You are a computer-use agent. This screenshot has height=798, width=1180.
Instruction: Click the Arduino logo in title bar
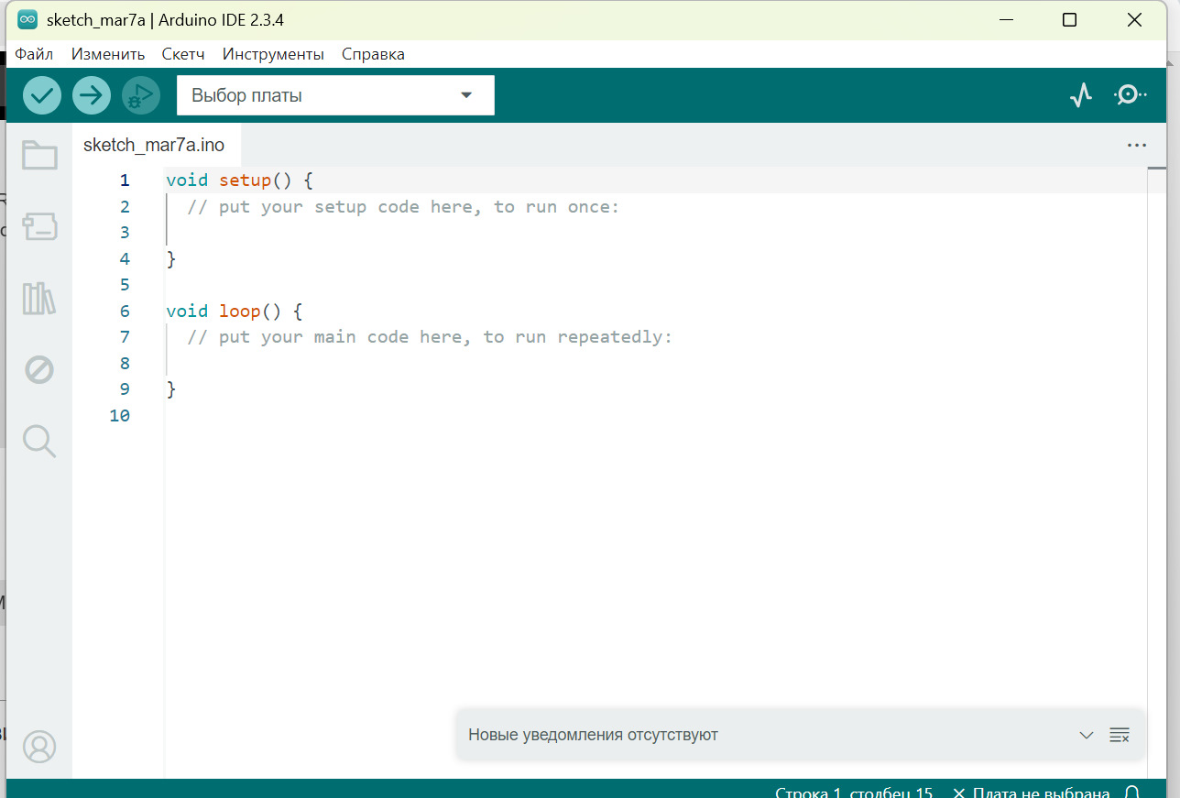coord(27,20)
